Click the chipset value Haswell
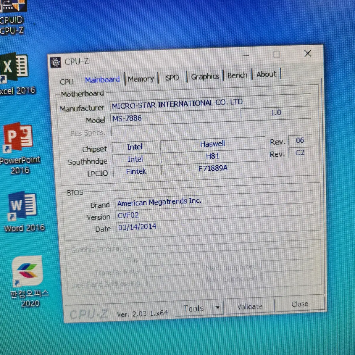 click(212, 144)
